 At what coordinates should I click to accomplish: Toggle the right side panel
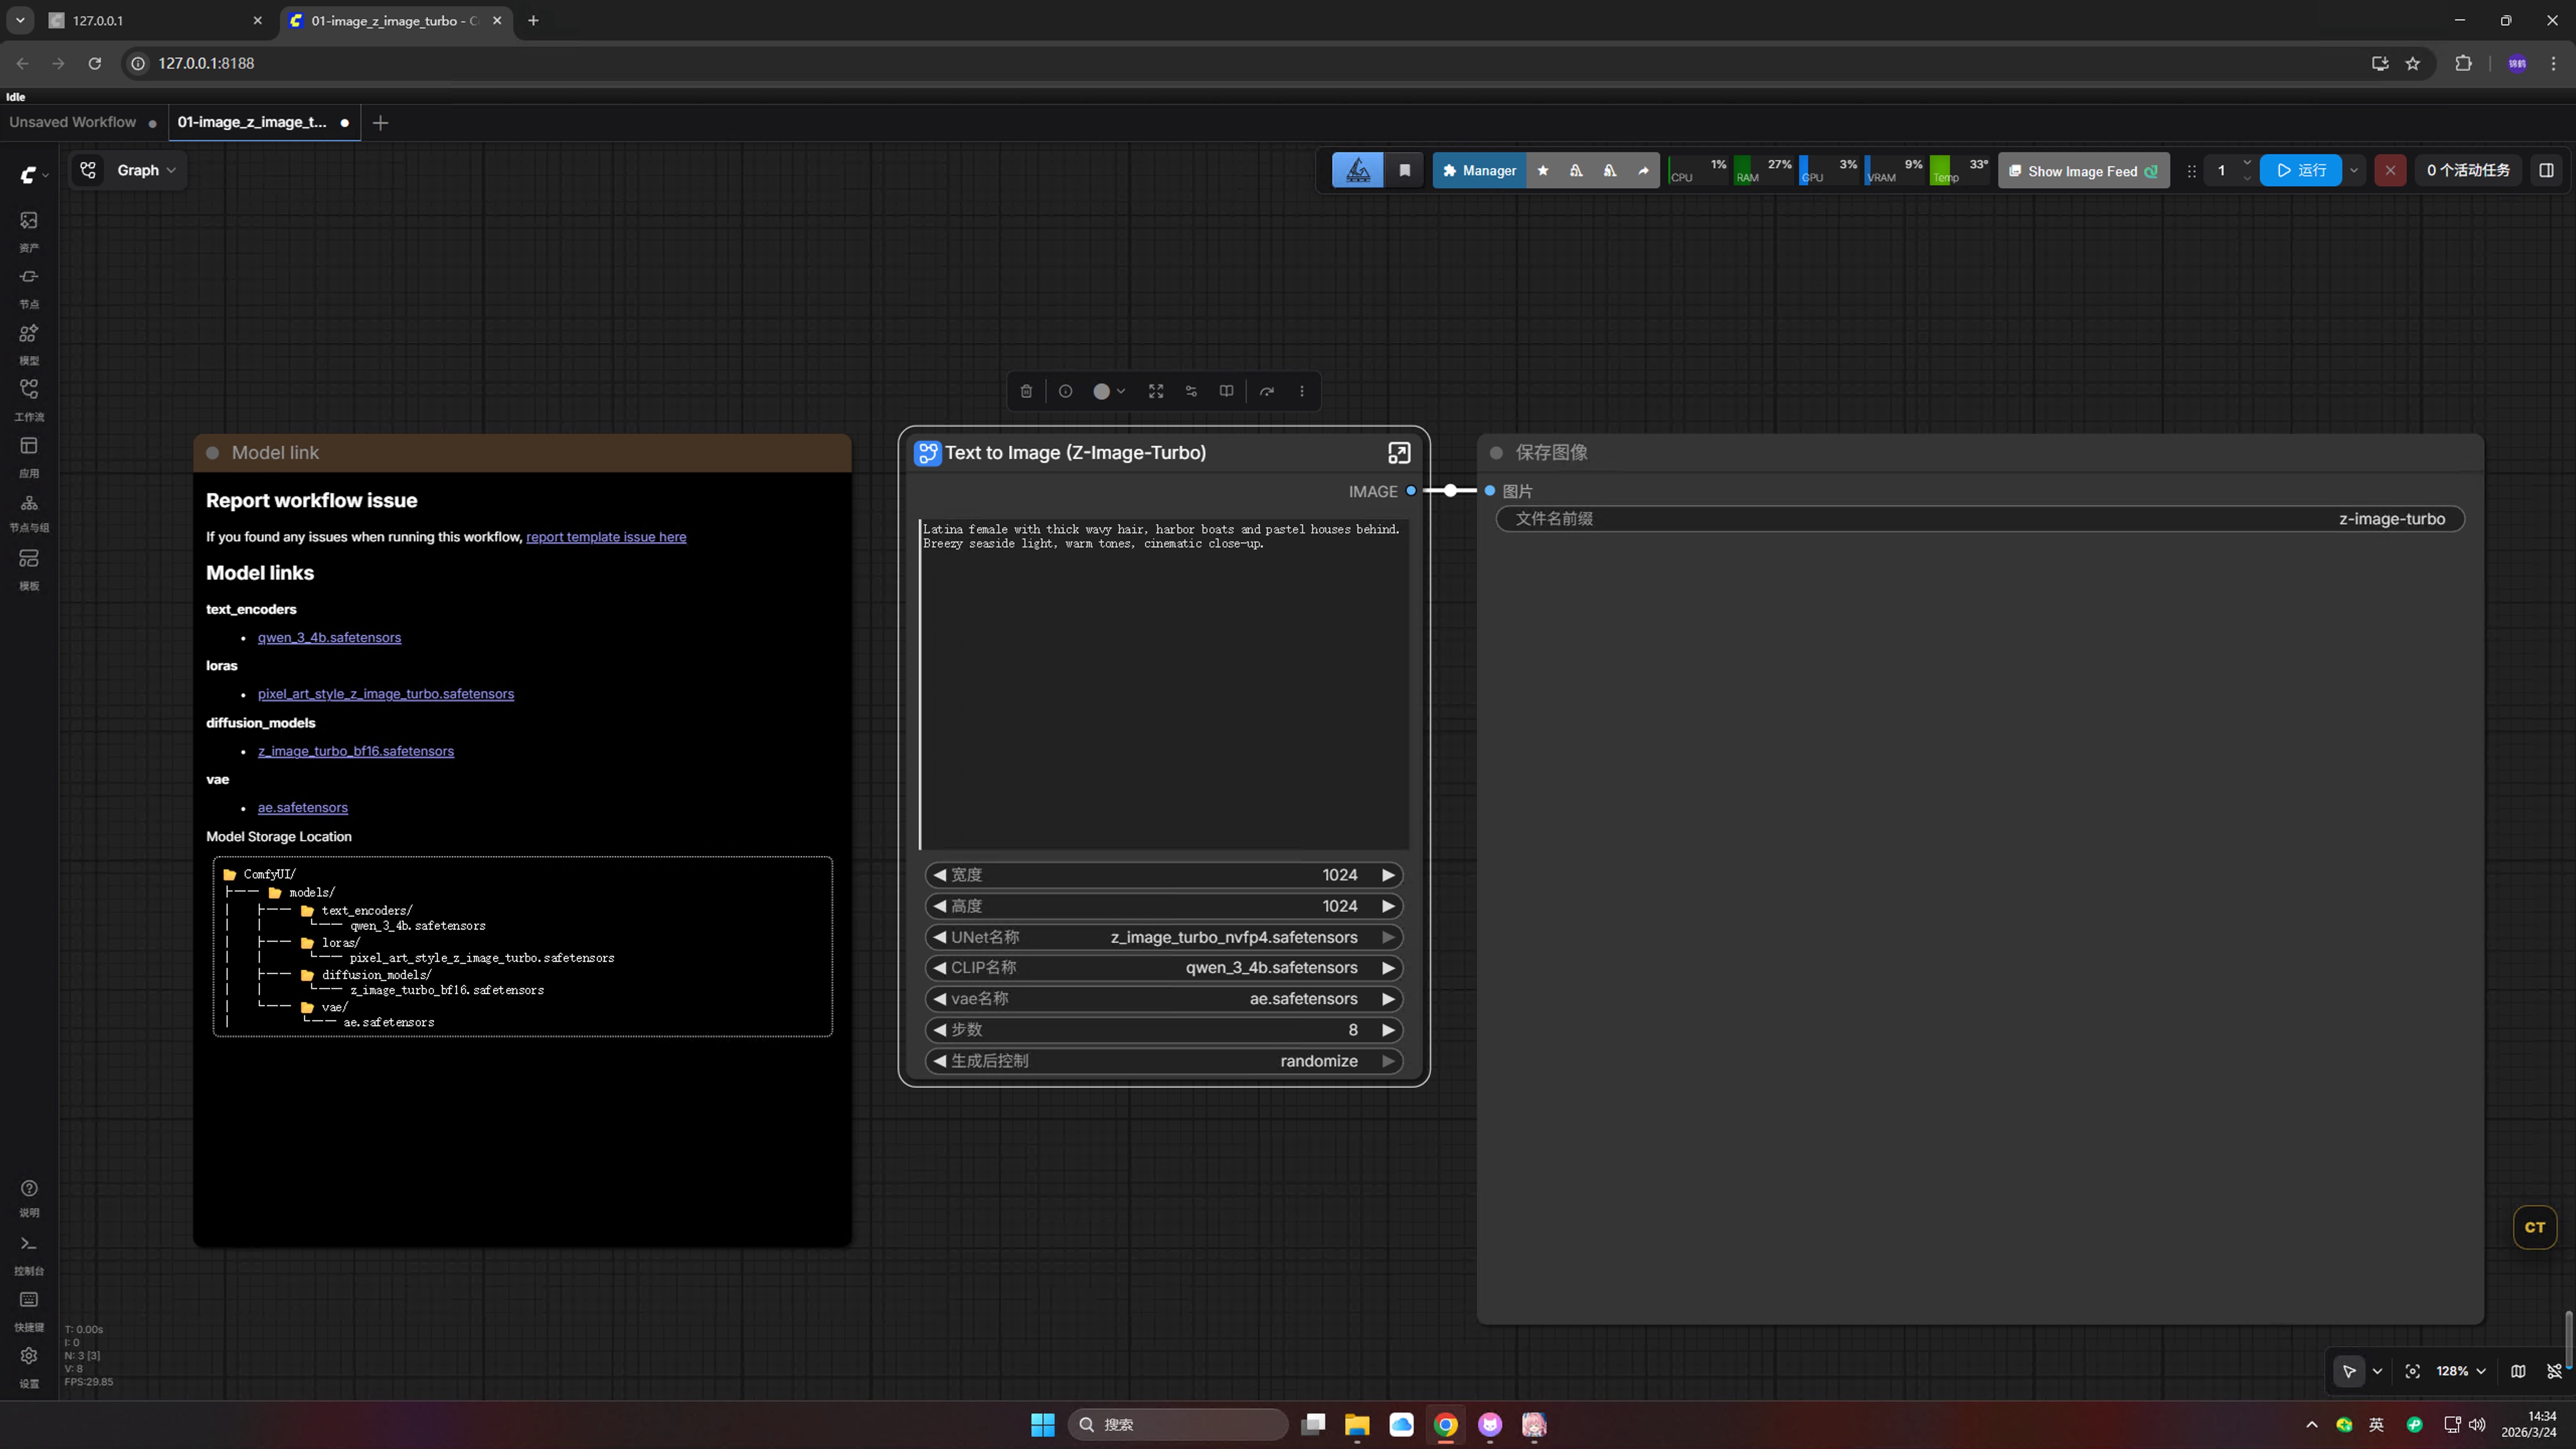tap(2546, 171)
